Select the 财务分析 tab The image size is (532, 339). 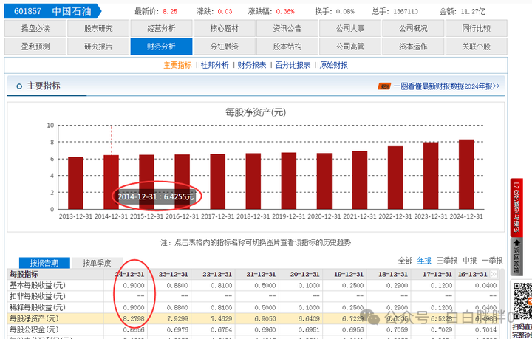pos(161,46)
